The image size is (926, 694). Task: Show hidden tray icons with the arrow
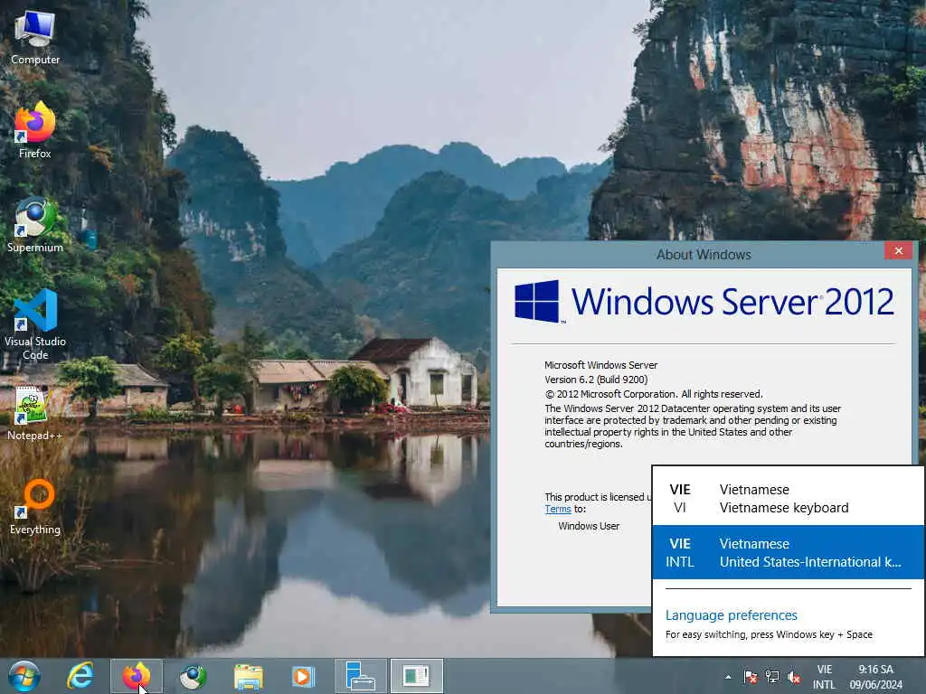pos(728,677)
